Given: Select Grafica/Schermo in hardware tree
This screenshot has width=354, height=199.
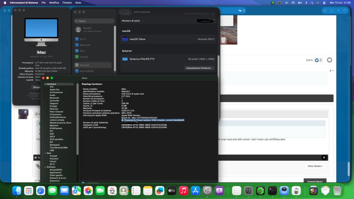Looking at the screenshot, I should coord(58,117).
